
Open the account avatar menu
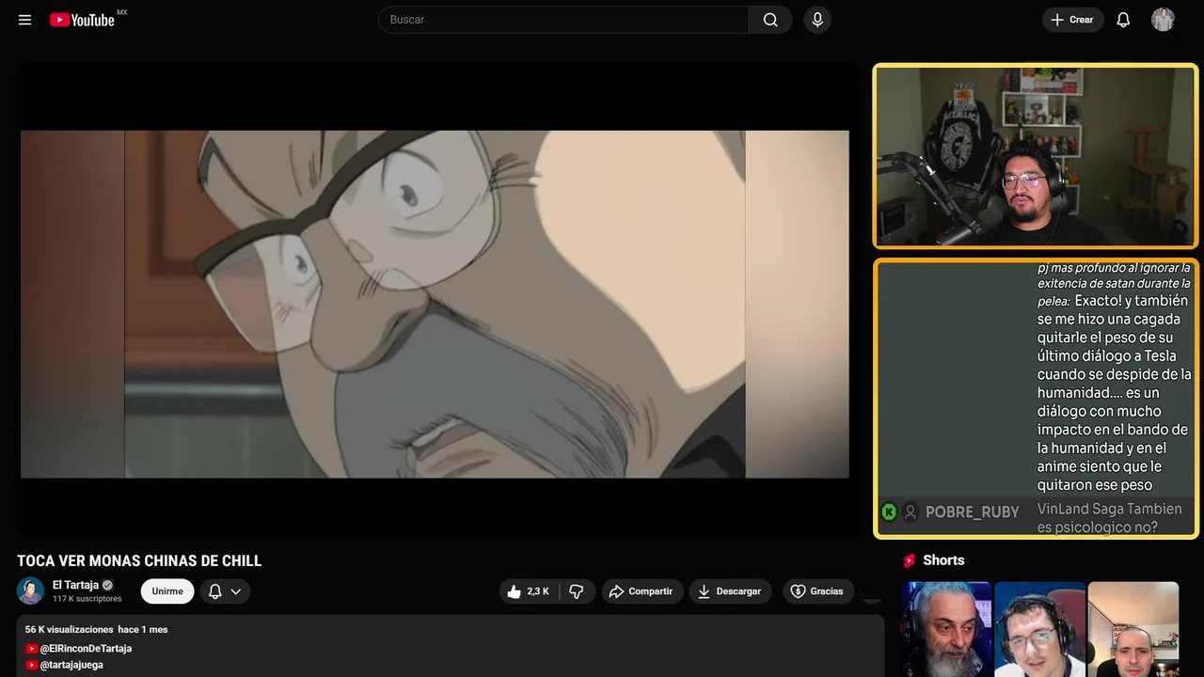(x=1164, y=20)
